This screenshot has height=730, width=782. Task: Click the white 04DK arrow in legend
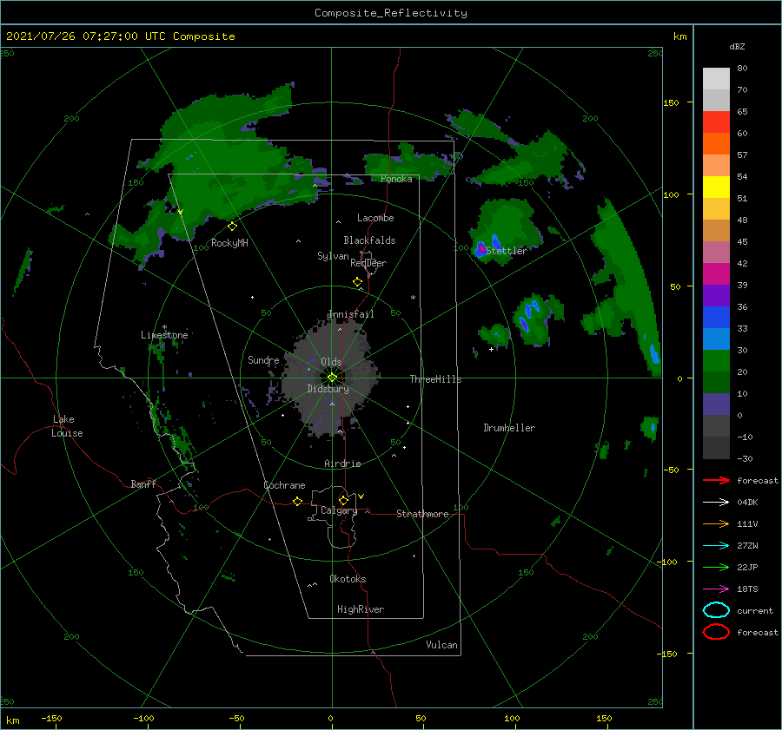(716, 502)
